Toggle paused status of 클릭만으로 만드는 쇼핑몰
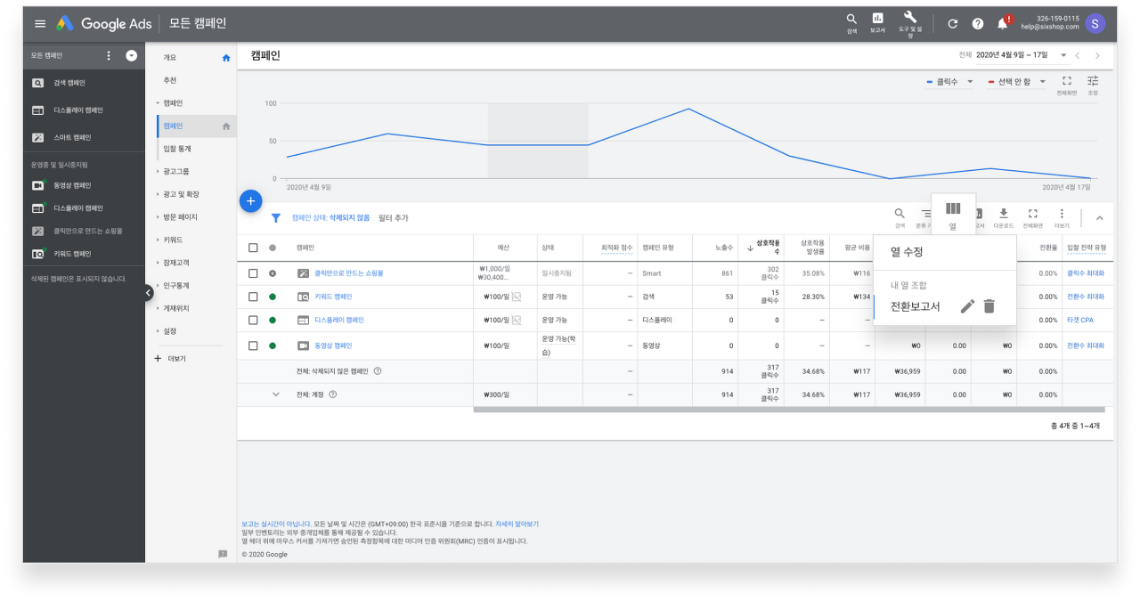This screenshot has width=1140, height=602. click(x=273, y=273)
